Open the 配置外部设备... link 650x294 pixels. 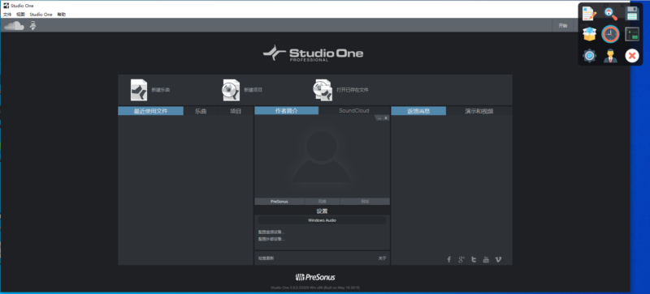[271, 239]
